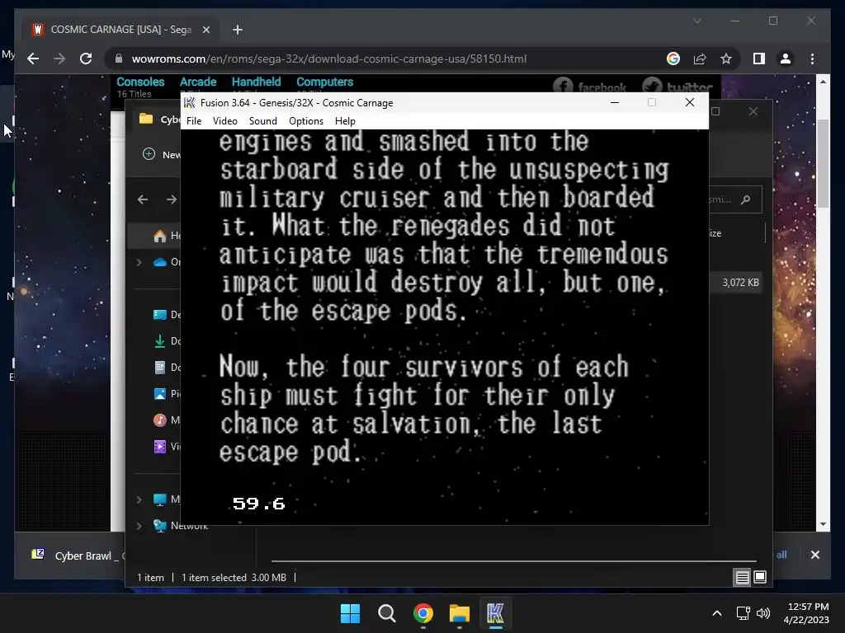Close the Chrome downloads bar
Image resolution: width=845 pixels, height=633 pixels.
[814, 555]
